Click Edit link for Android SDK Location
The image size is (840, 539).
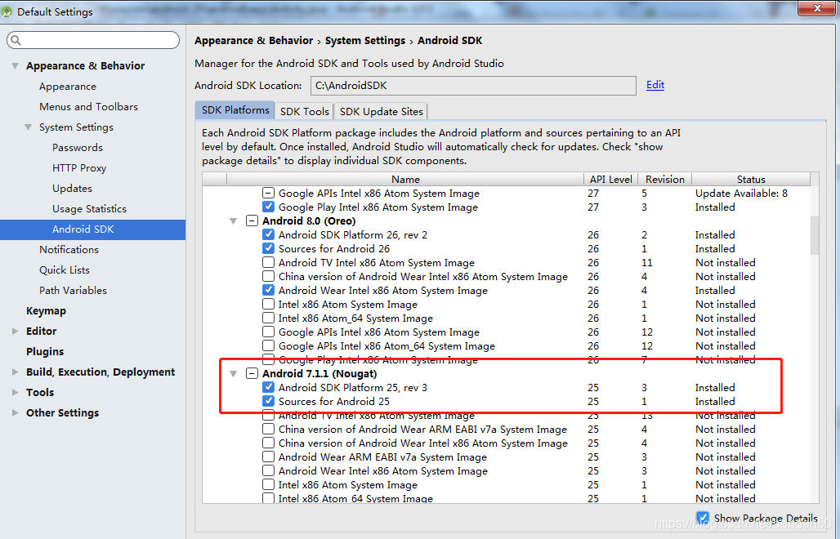pos(655,85)
